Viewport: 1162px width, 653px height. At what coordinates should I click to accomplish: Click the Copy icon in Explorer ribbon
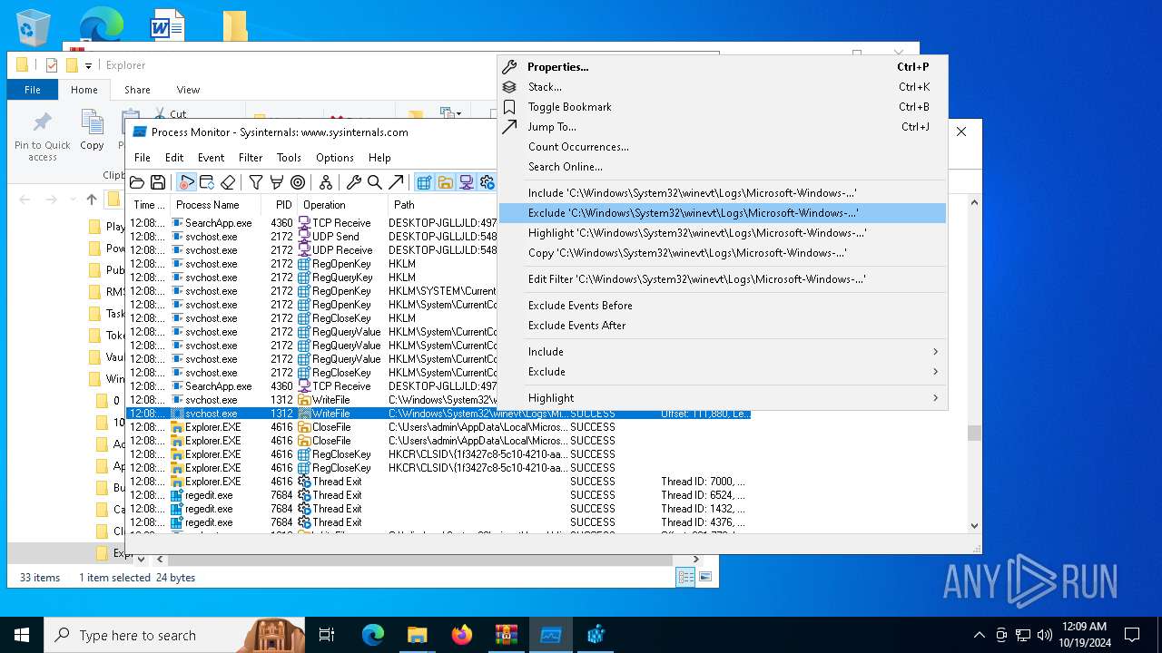(x=92, y=131)
